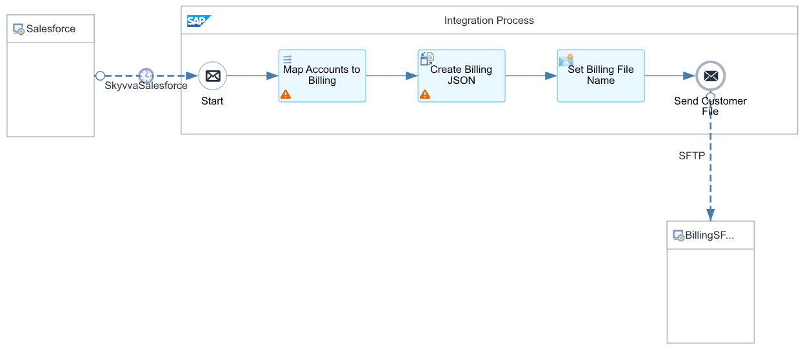Click the Send Customer File label
Screen dimensions: 803x347
(710, 106)
